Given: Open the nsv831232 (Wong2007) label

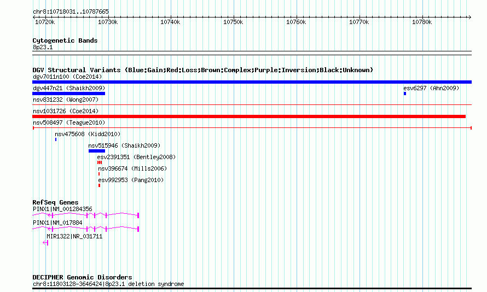Looking at the screenshot, I should pos(66,100).
